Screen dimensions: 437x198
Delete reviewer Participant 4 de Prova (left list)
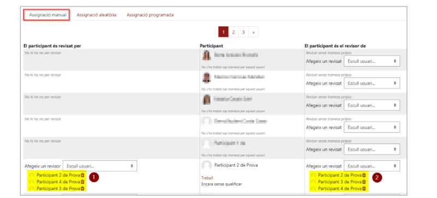point(82,182)
